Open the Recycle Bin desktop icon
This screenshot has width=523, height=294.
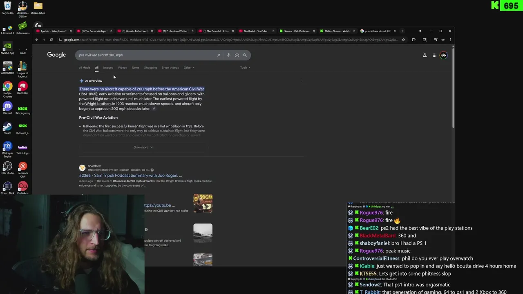pyautogui.click(x=7, y=8)
